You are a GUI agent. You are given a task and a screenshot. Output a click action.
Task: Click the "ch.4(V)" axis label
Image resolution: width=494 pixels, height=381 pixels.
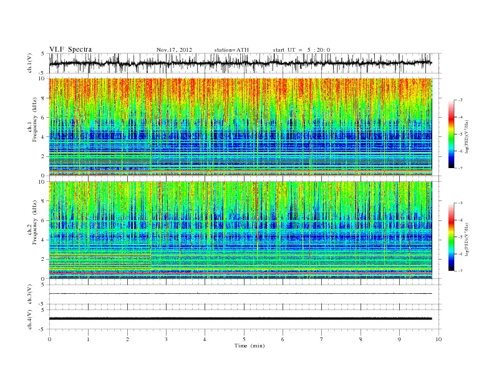[30, 319]
